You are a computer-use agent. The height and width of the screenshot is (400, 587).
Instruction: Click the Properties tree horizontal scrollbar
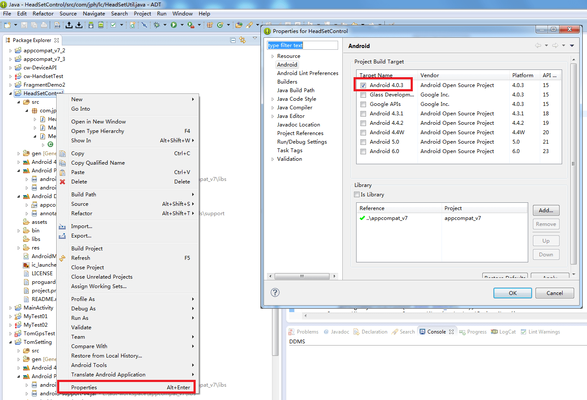[302, 276]
